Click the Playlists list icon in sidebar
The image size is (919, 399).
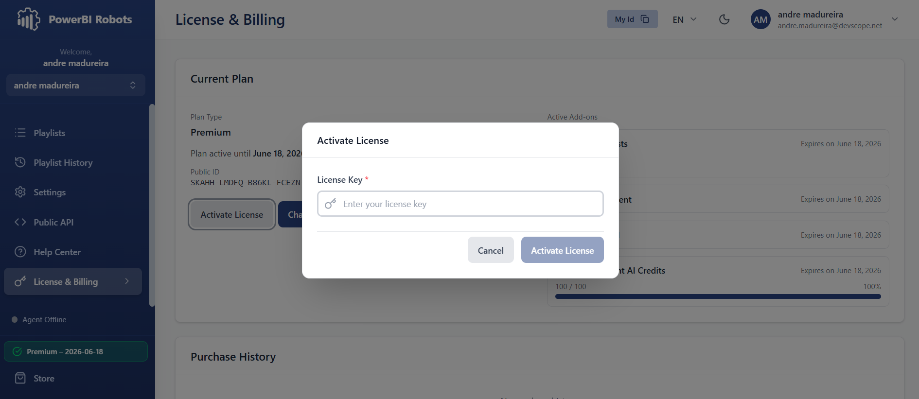click(x=20, y=133)
